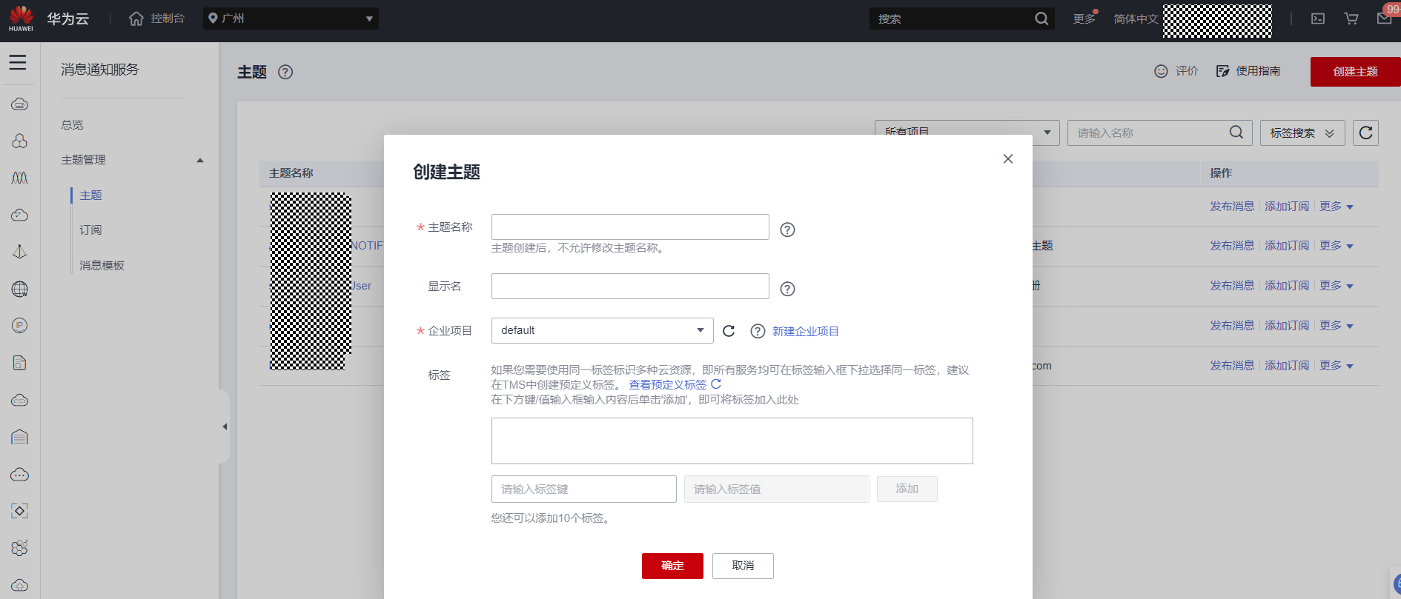This screenshot has height=599, width=1401.
Task: Click the red 创建主题 button
Action: tap(1356, 72)
